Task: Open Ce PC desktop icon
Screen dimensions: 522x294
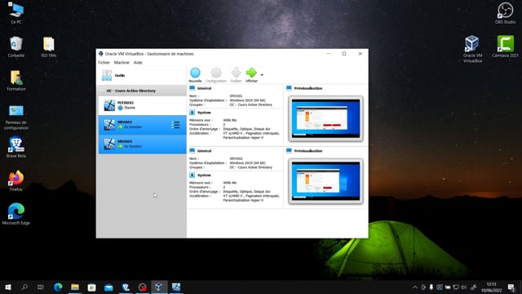Action: coord(16,13)
